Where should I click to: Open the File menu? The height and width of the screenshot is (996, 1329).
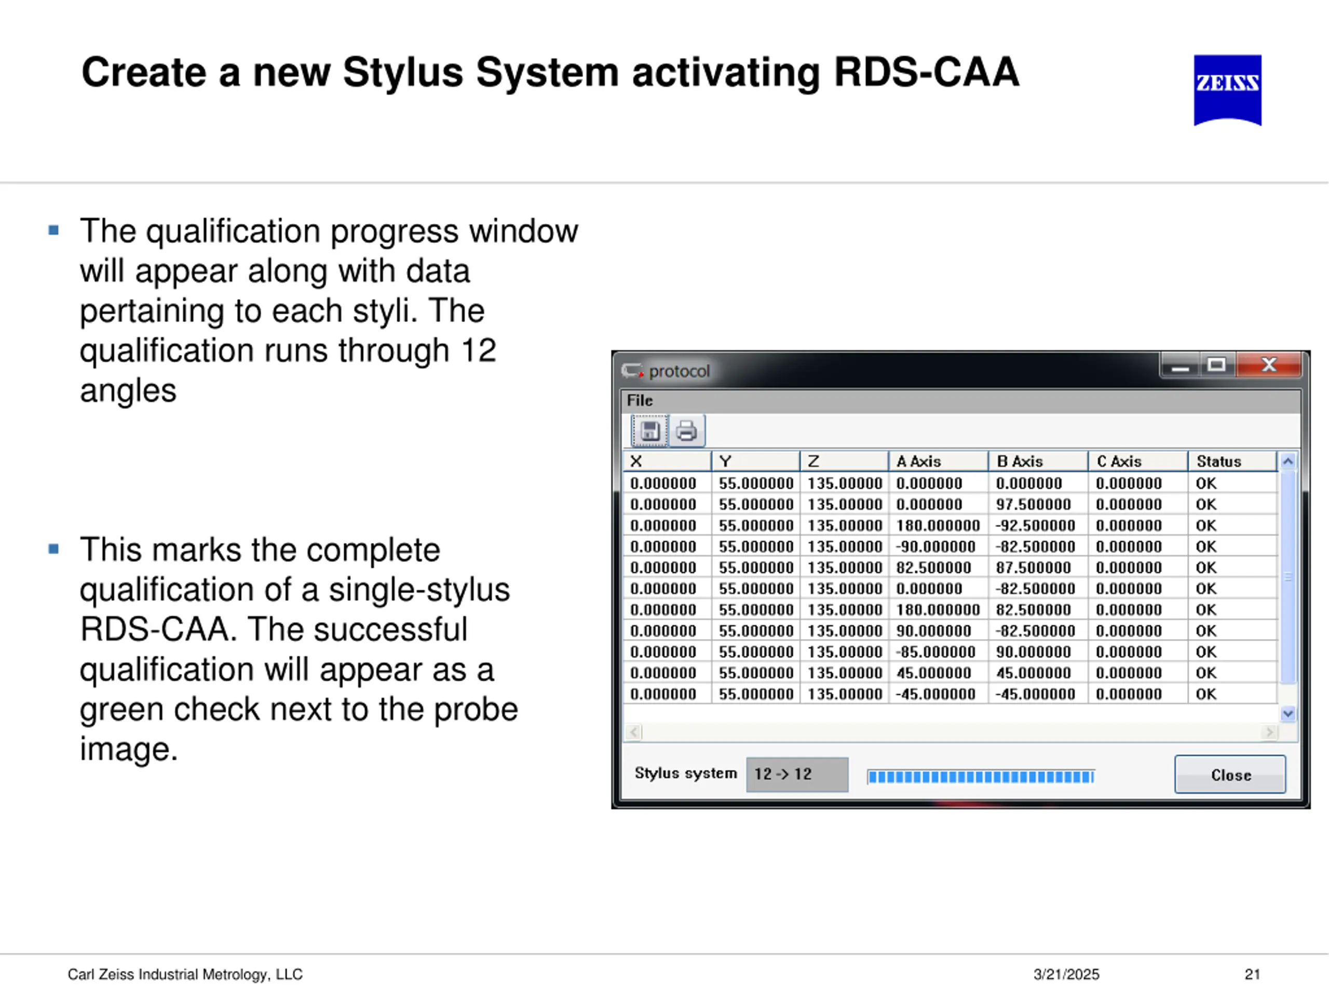coord(639,400)
